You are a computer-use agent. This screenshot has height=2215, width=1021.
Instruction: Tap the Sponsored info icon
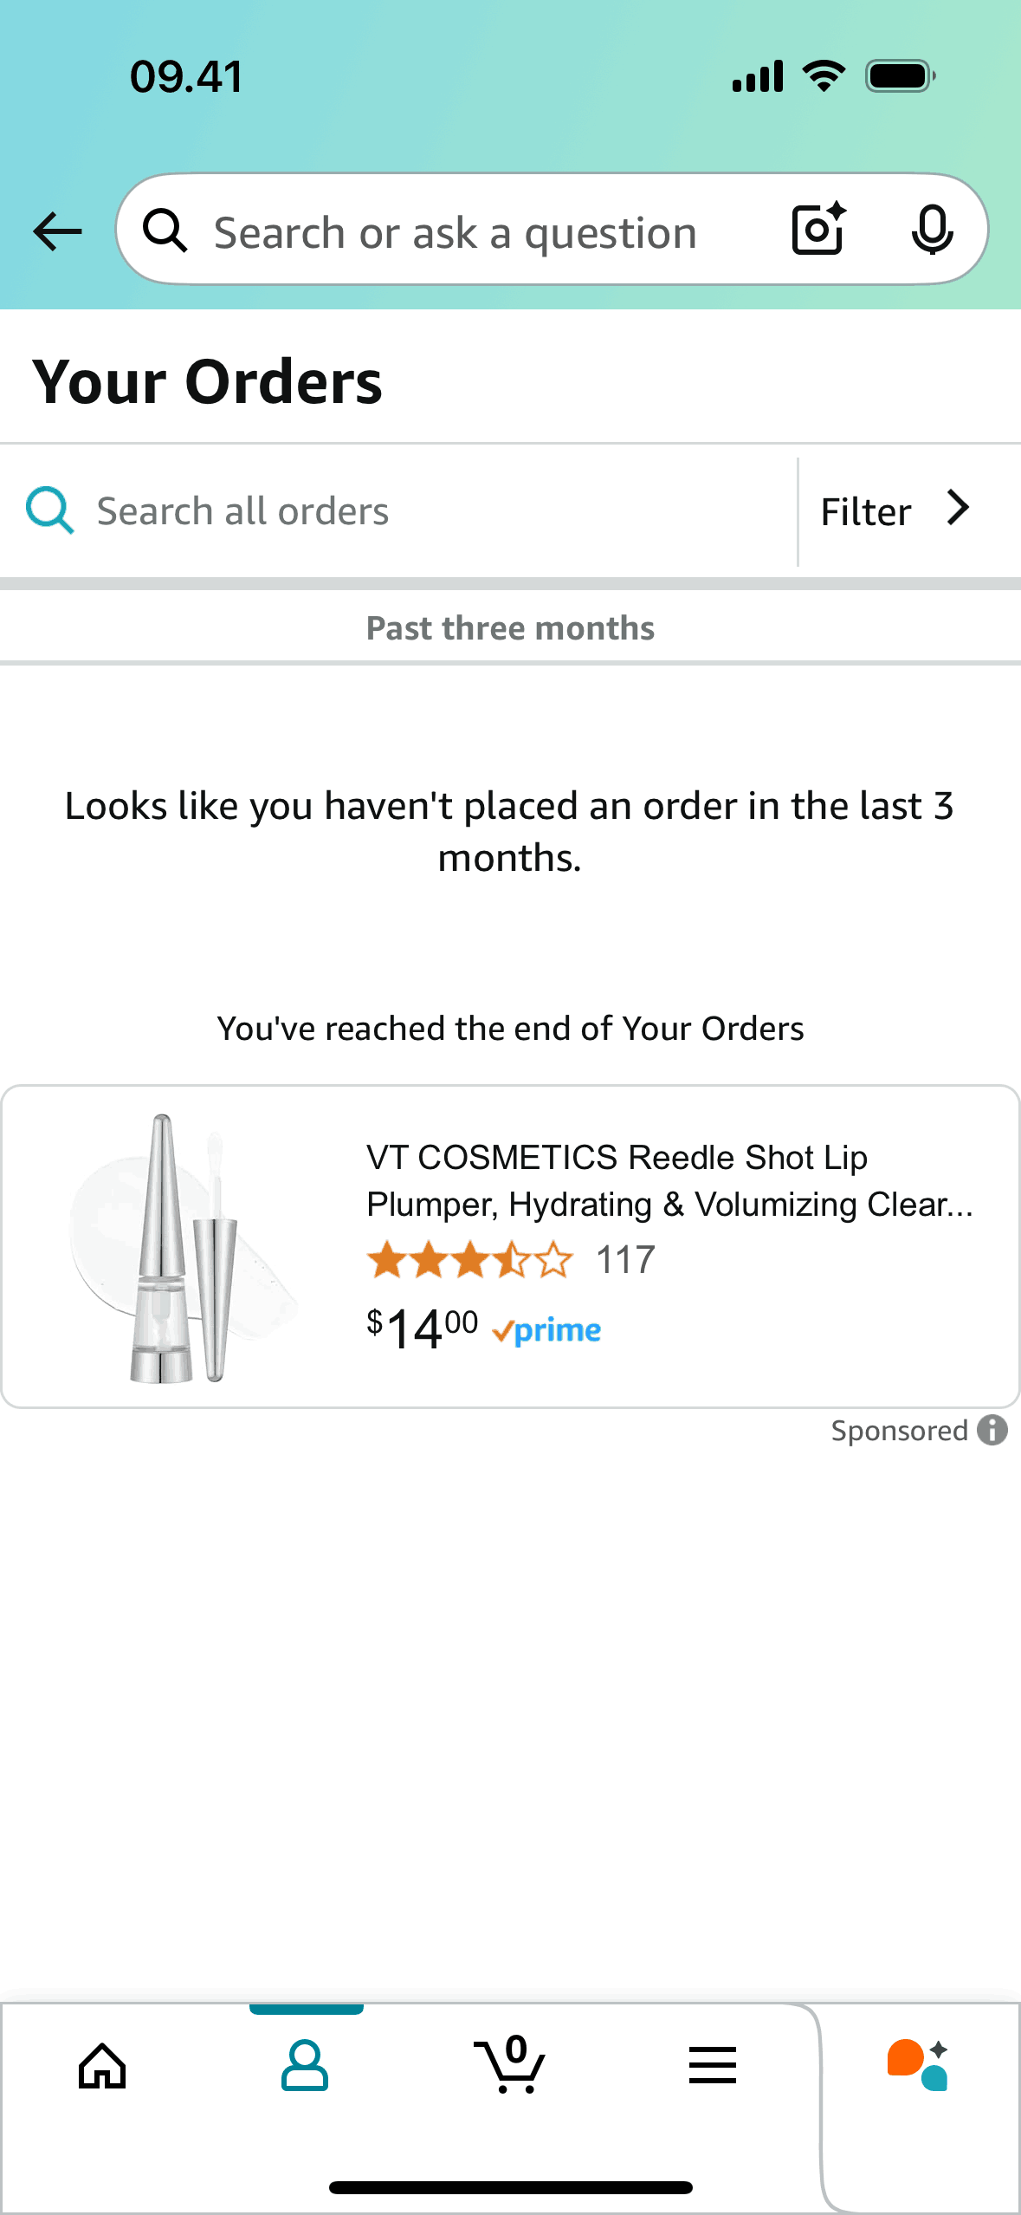coord(992,1431)
